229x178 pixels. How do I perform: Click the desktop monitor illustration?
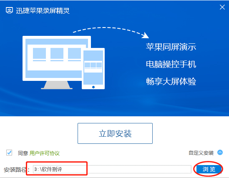pos(57,63)
